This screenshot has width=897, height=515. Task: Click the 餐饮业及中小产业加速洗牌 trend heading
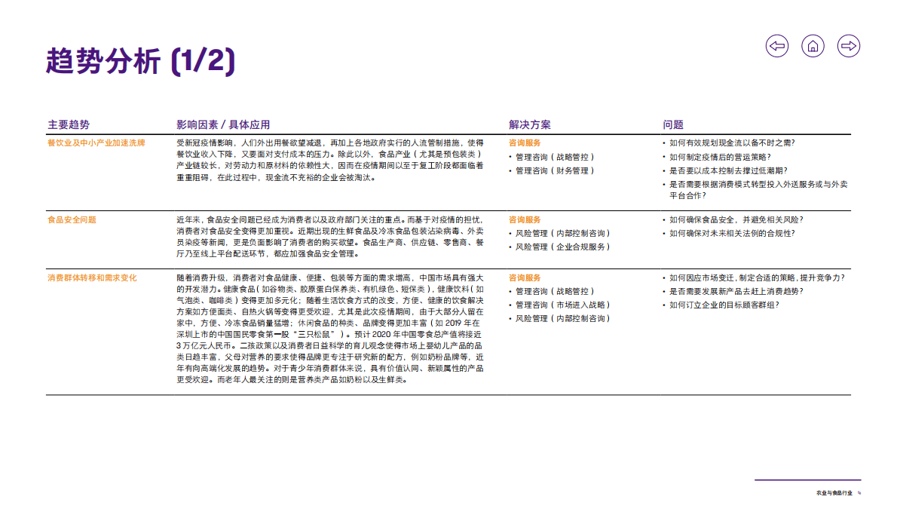coord(96,143)
